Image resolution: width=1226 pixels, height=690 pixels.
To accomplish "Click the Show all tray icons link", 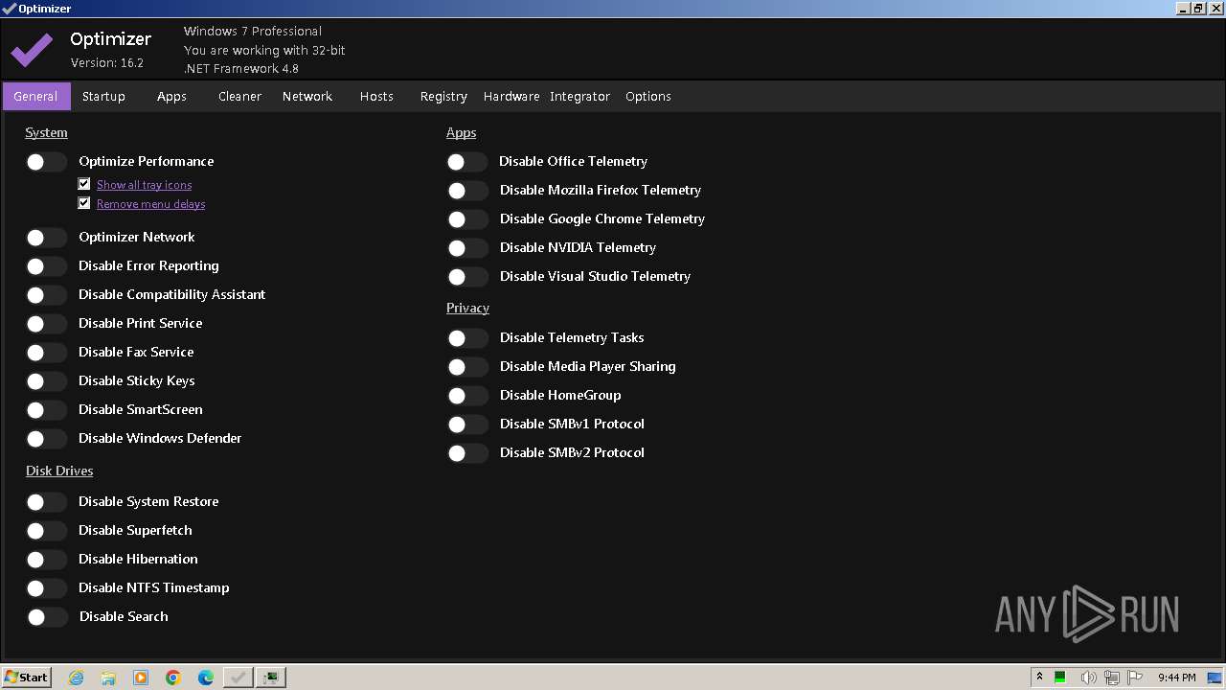I will [x=144, y=185].
